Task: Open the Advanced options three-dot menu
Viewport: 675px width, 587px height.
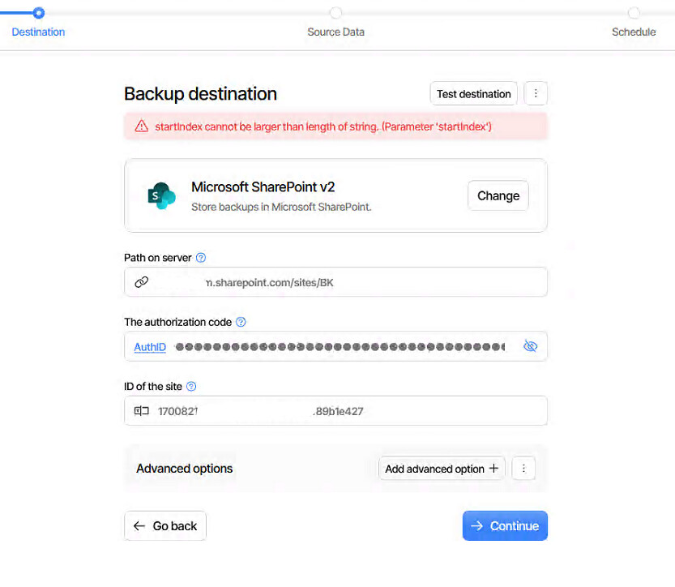Action: (x=524, y=469)
